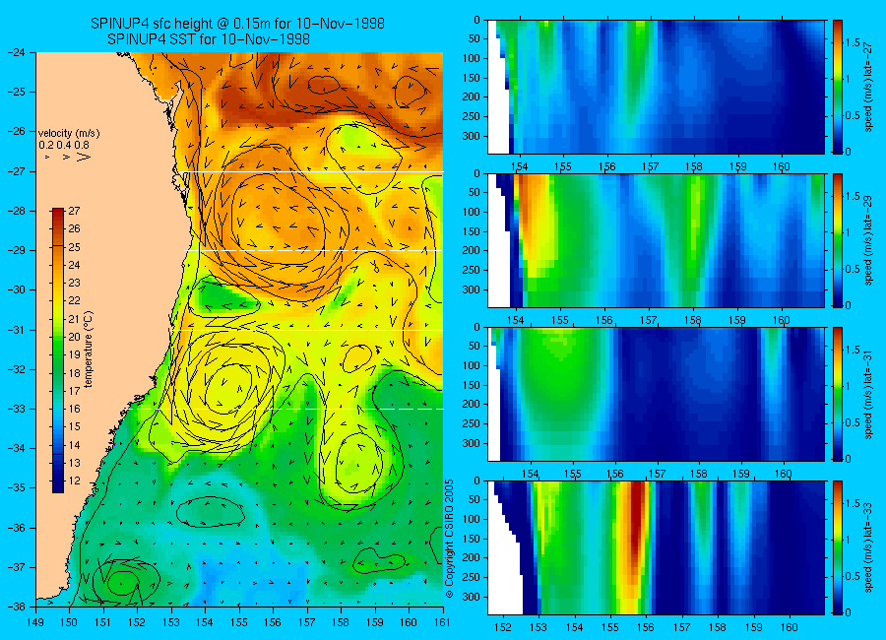Click the title "SPINUP4 sfc height @ 0.15m for 10-Nov-1998"

point(237,24)
